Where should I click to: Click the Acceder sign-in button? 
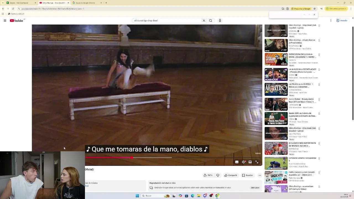(342, 20)
